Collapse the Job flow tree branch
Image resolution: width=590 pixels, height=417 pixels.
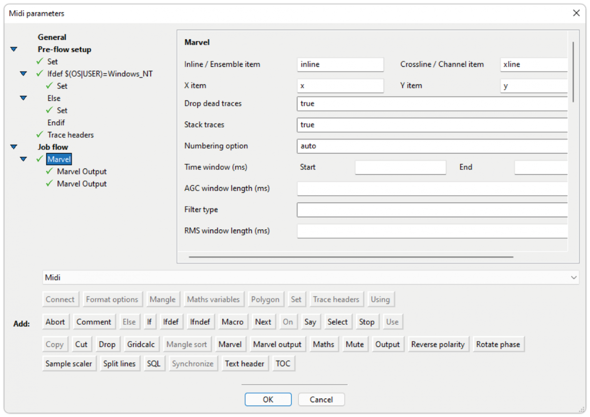point(13,147)
